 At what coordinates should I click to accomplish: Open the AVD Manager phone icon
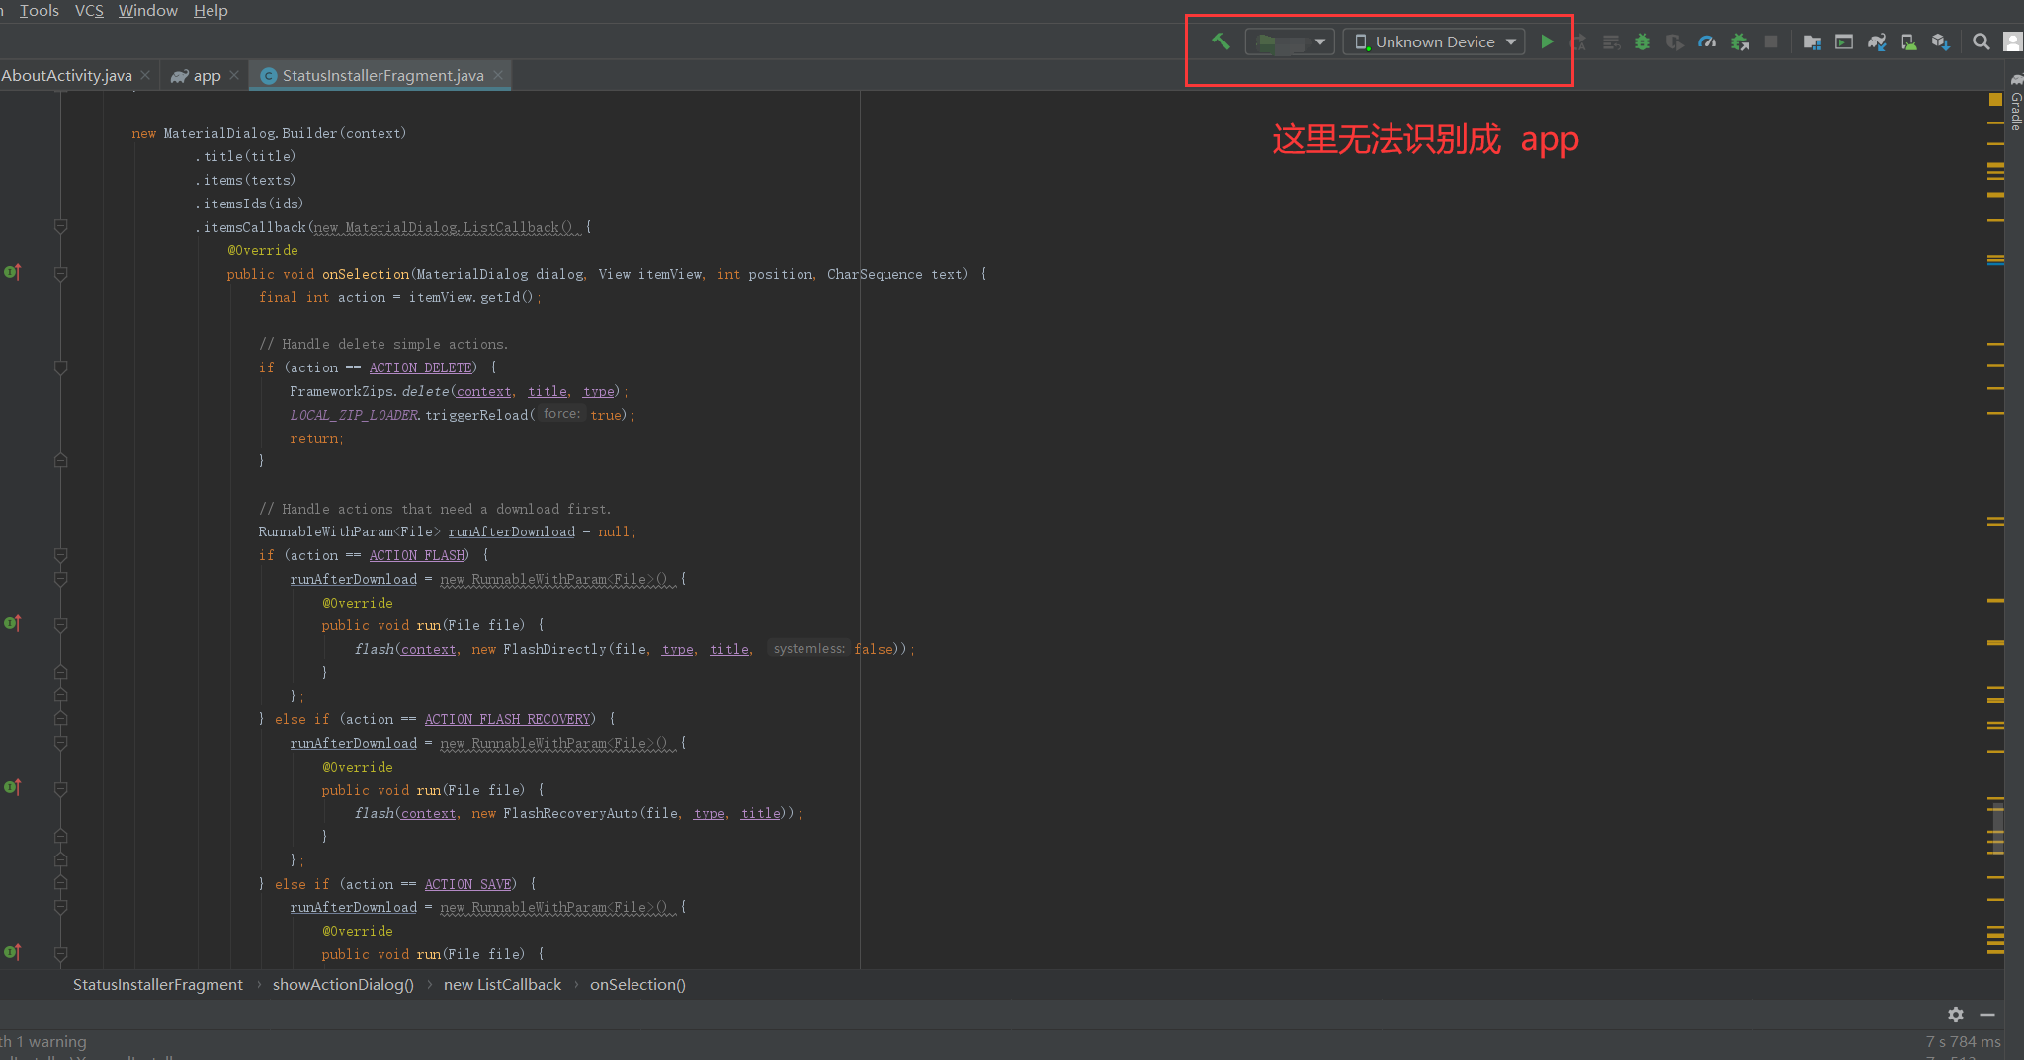pyautogui.click(x=1909, y=41)
